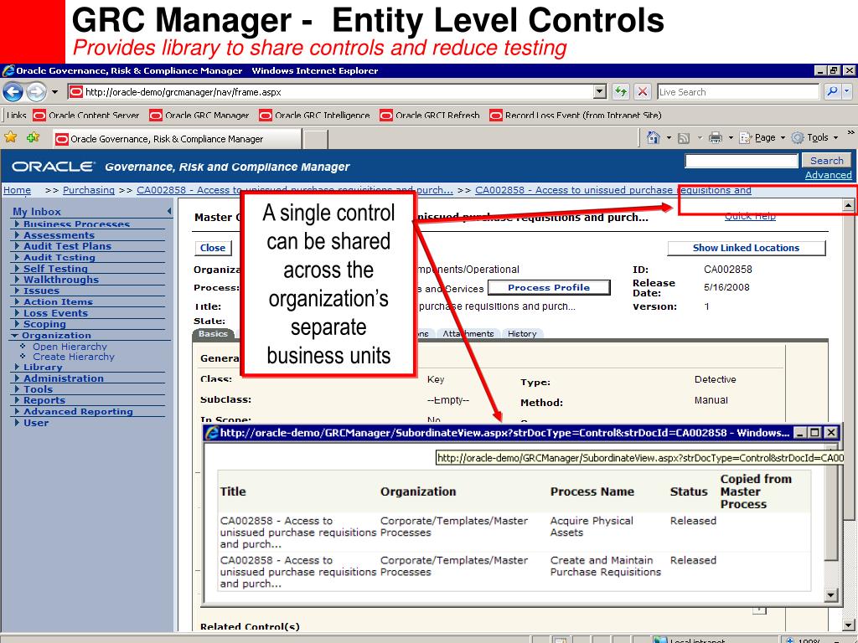
Task: Open the Advanced search link
Action: pyautogui.click(x=829, y=175)
